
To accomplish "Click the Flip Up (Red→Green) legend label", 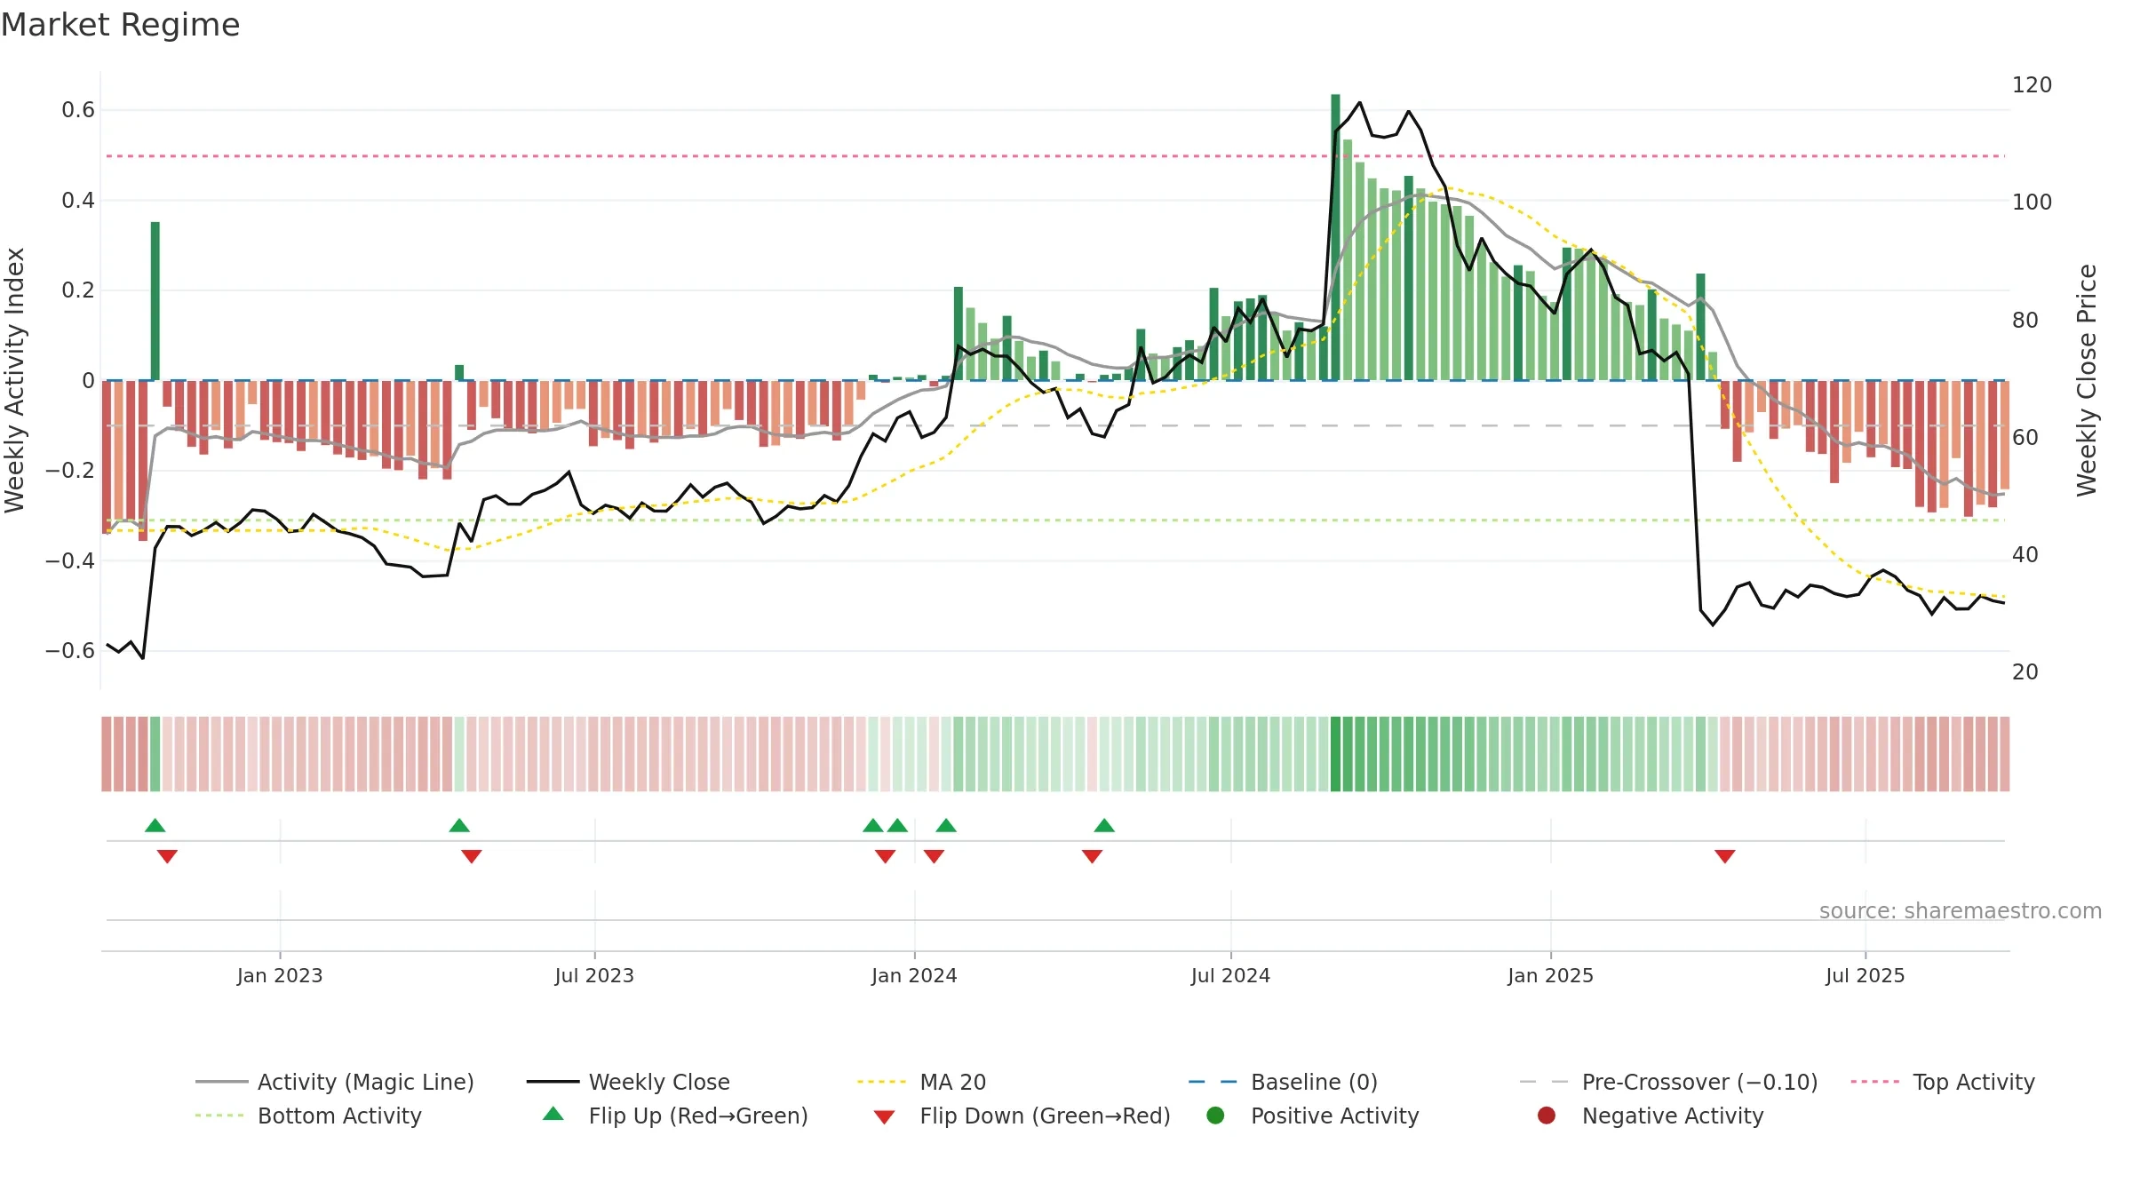I will coord(698,1116).
